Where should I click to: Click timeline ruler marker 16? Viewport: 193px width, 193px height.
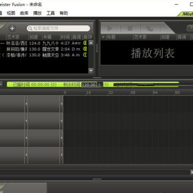coord(88,93)
